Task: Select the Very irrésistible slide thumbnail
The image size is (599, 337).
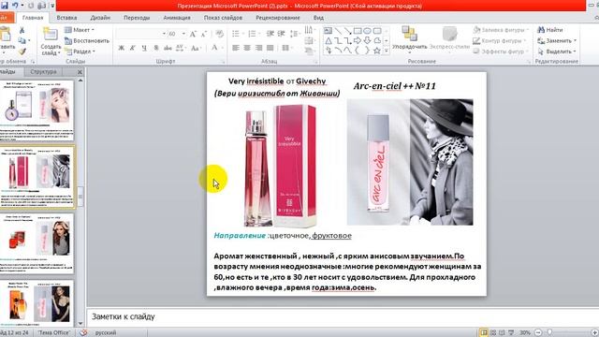Action: pyautogui.click(x=37, y=177)
